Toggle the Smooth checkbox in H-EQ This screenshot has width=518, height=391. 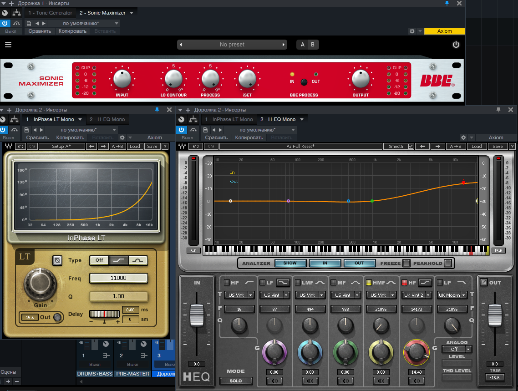[x=411, y=146]
